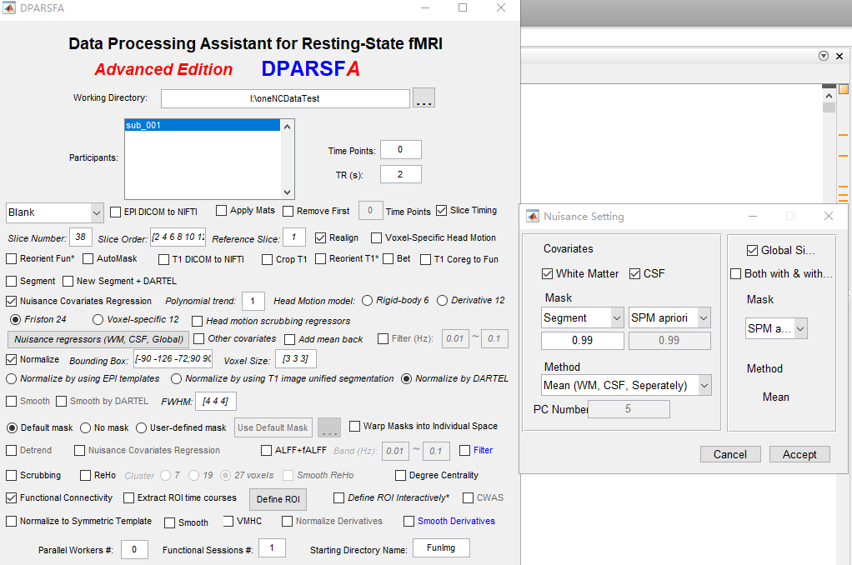Image resolution: width=852 pixels, height=565 pixels.
Task: Select the Friston 24 radio button
Action: (x=15, y=319)
